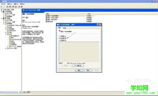This screenshot has height=96, width=158.
Task: Close the 删除"任务管理器" 属性 dialog
Action: point(100,25)
